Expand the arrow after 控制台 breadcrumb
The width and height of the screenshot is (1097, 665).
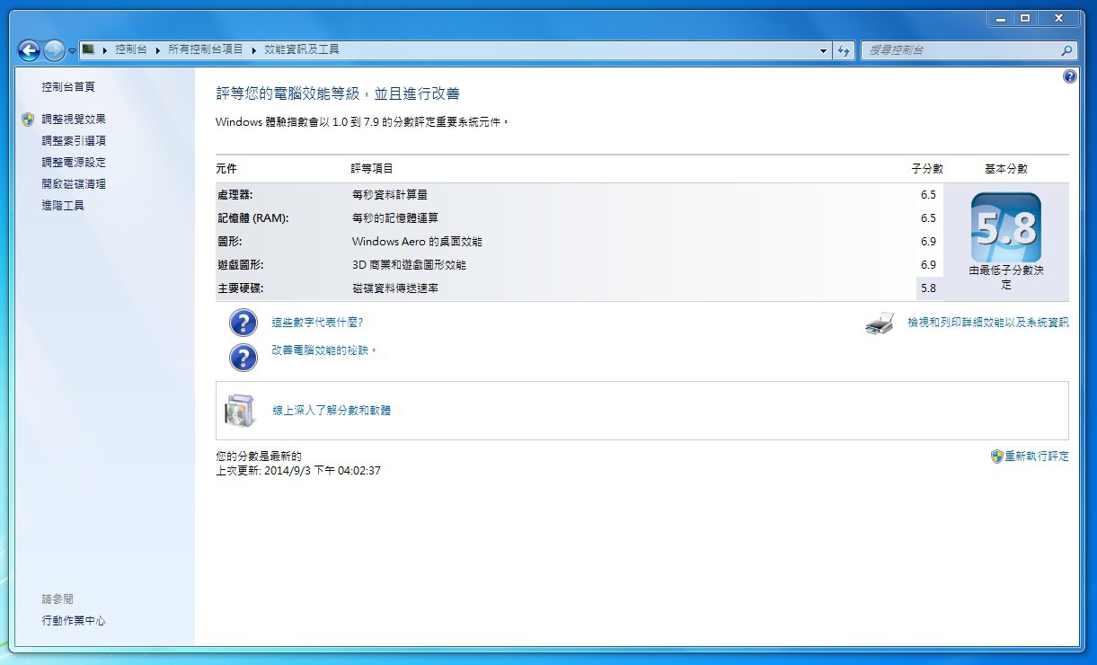[x=157, y=49]
